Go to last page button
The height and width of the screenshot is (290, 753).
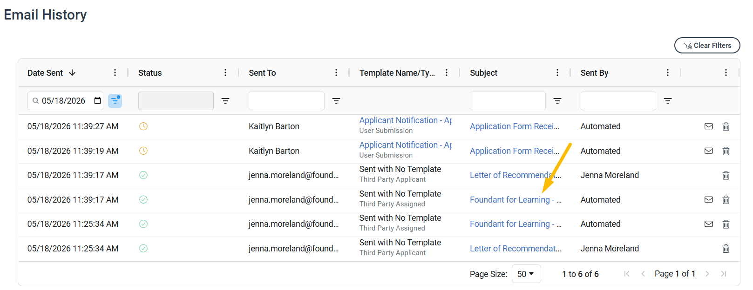tap(724, 274)
